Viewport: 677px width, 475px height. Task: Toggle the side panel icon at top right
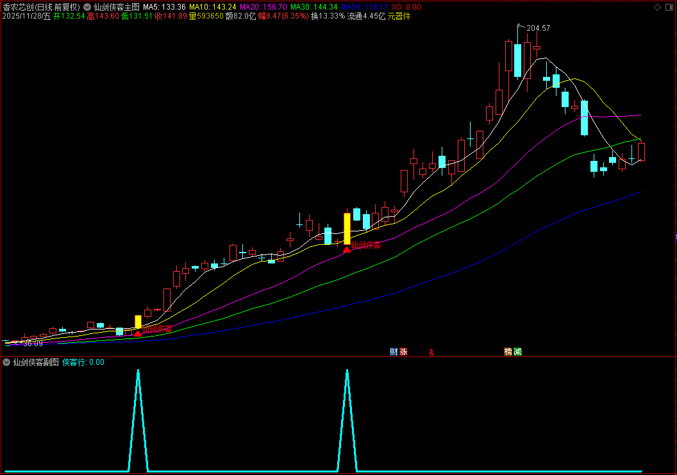(x=669, y=7)
